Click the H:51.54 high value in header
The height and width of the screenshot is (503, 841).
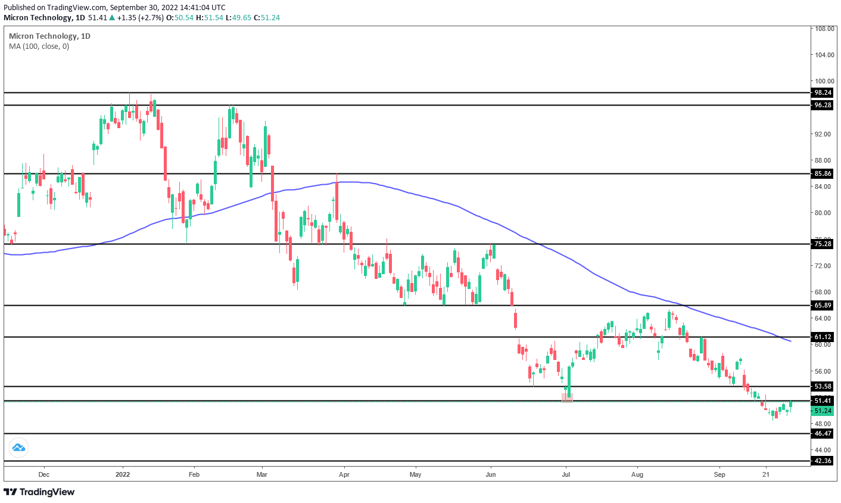point(210,18)
